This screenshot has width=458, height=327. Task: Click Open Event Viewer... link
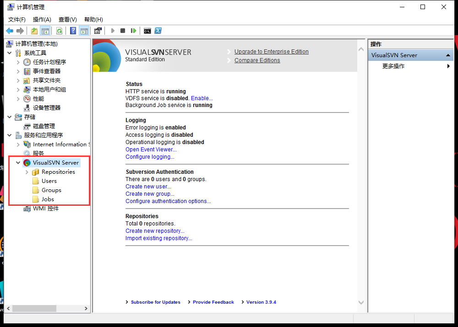[151, 150]
